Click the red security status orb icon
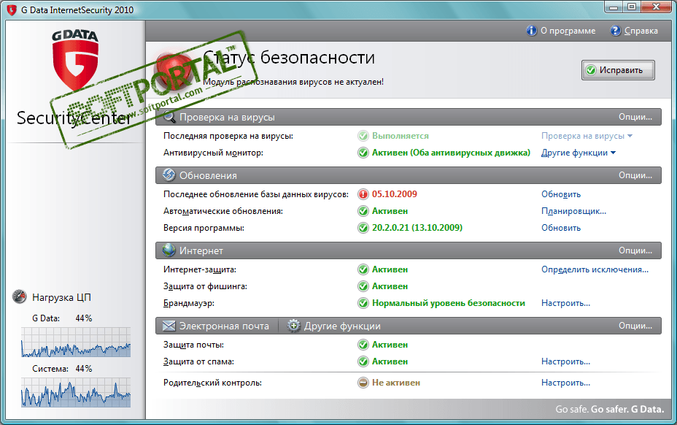The image size is (677, 425). point(174,70)
